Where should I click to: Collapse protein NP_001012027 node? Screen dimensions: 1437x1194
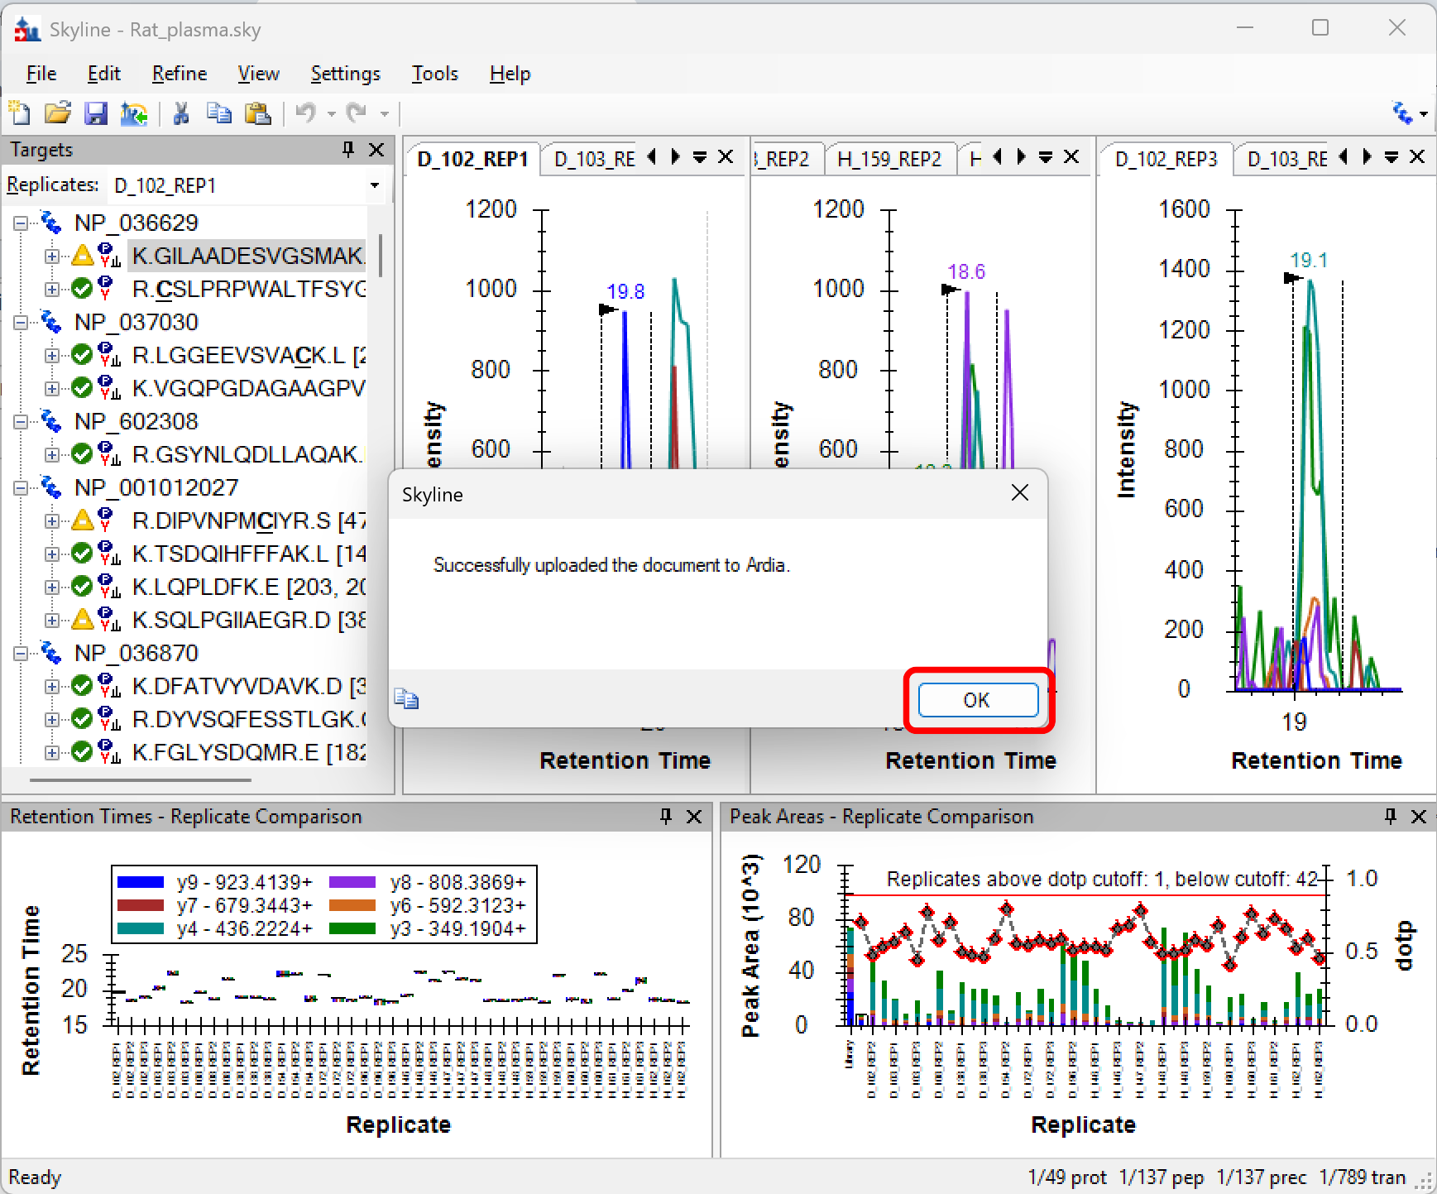tap(20, 487)
